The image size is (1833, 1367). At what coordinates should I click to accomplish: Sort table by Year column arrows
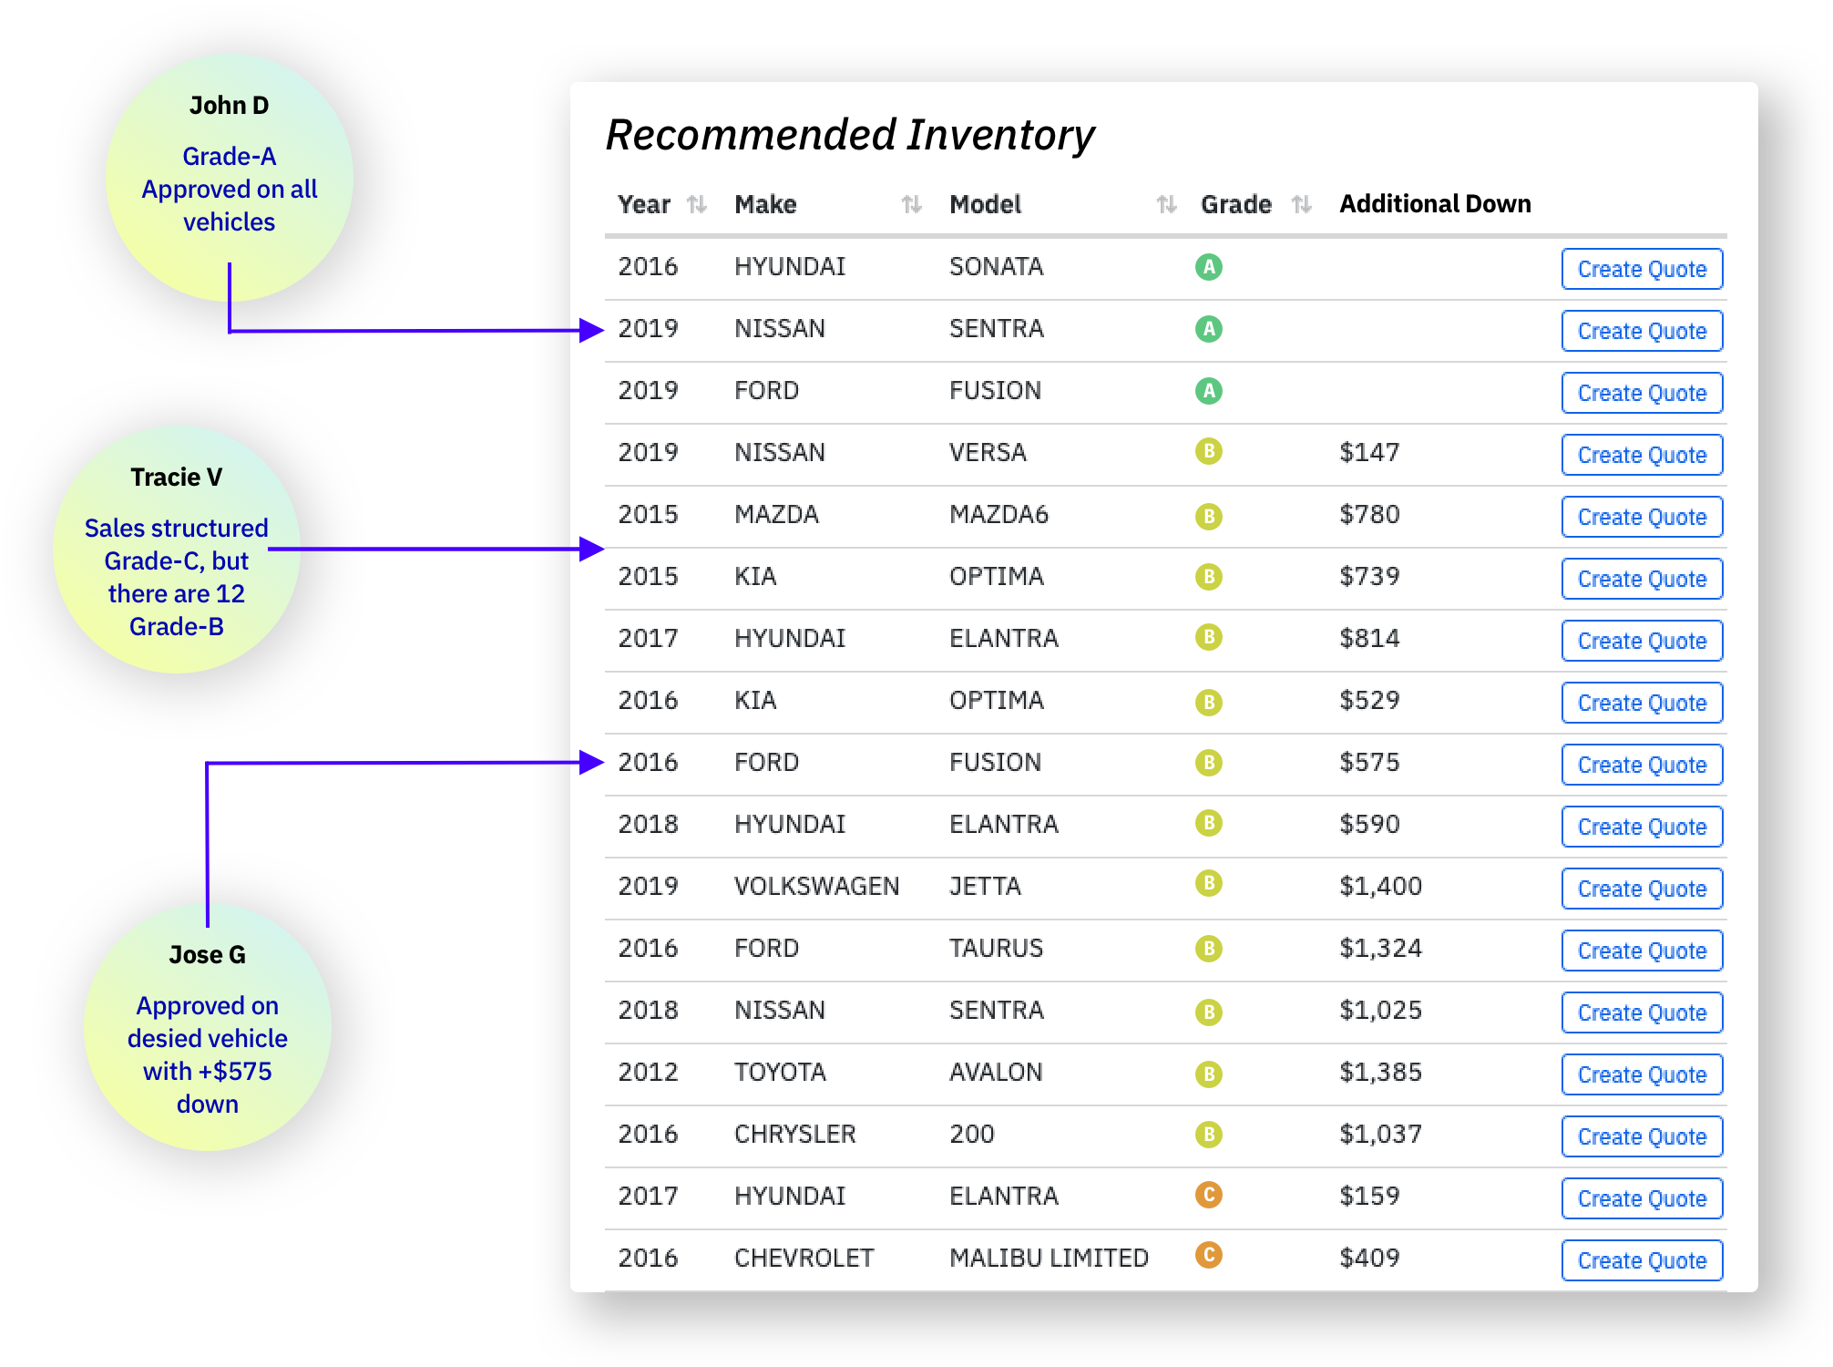tap(697, 204)
